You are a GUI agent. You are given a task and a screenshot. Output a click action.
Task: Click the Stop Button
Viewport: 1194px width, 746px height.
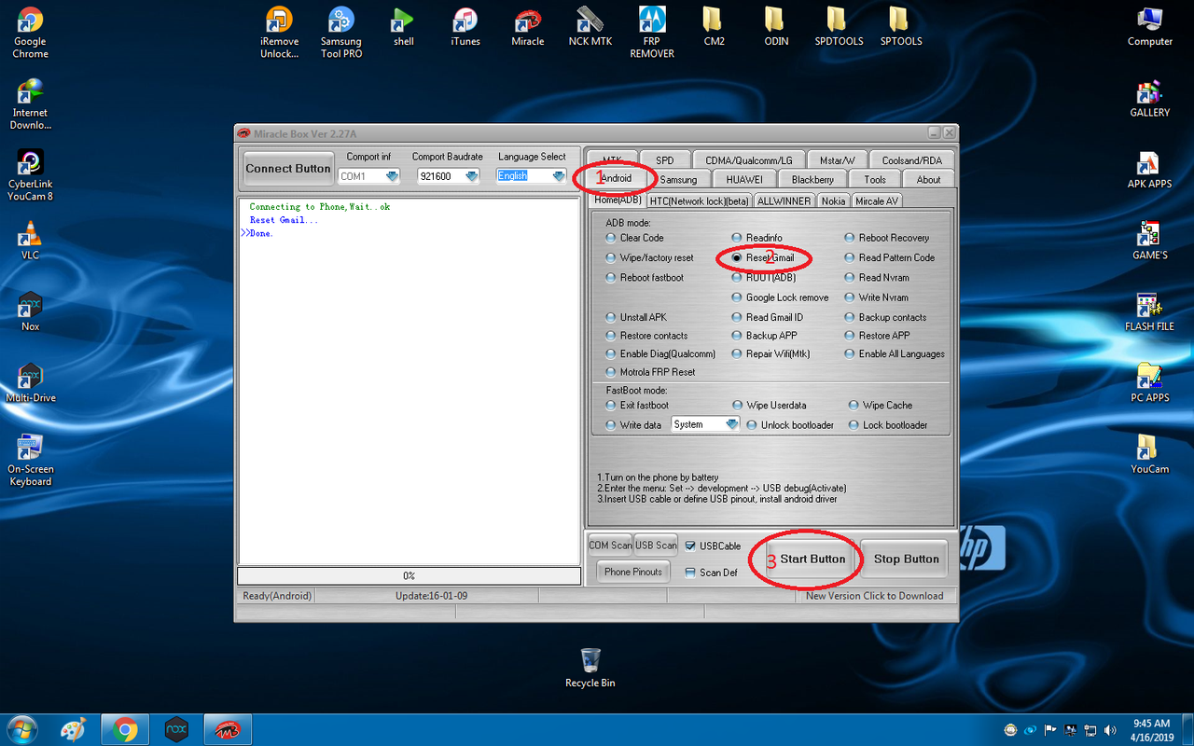click(x=906, y=559)
